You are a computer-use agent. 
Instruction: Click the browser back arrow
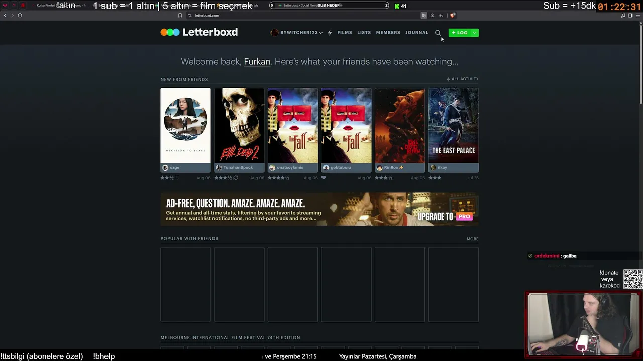(x=5, y=16)
